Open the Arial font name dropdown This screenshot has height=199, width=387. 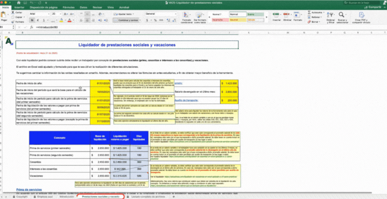[x=49, y=14]
